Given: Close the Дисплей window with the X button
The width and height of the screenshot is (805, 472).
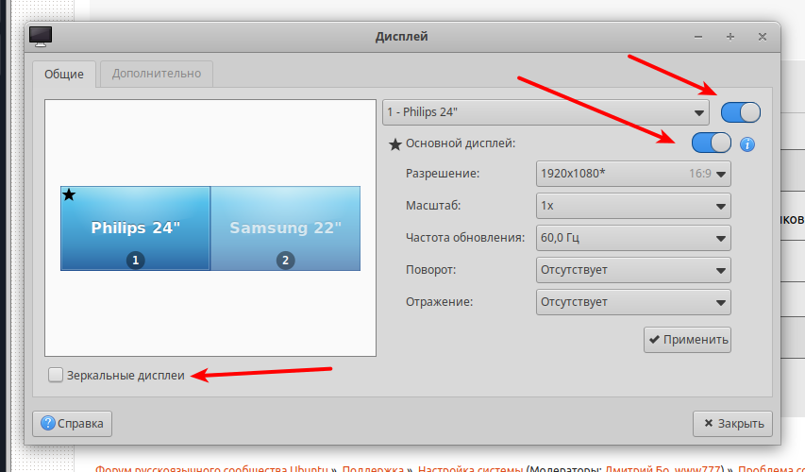Looking at the screenshot, I should click(x=763, y=37).
